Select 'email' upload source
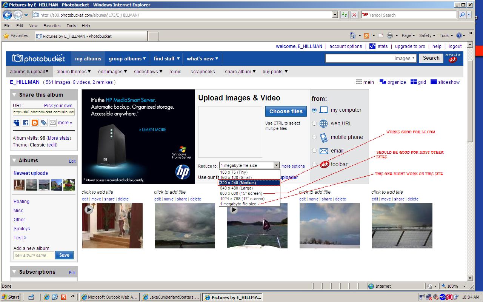483x302 pixels. tap(314, 151)
